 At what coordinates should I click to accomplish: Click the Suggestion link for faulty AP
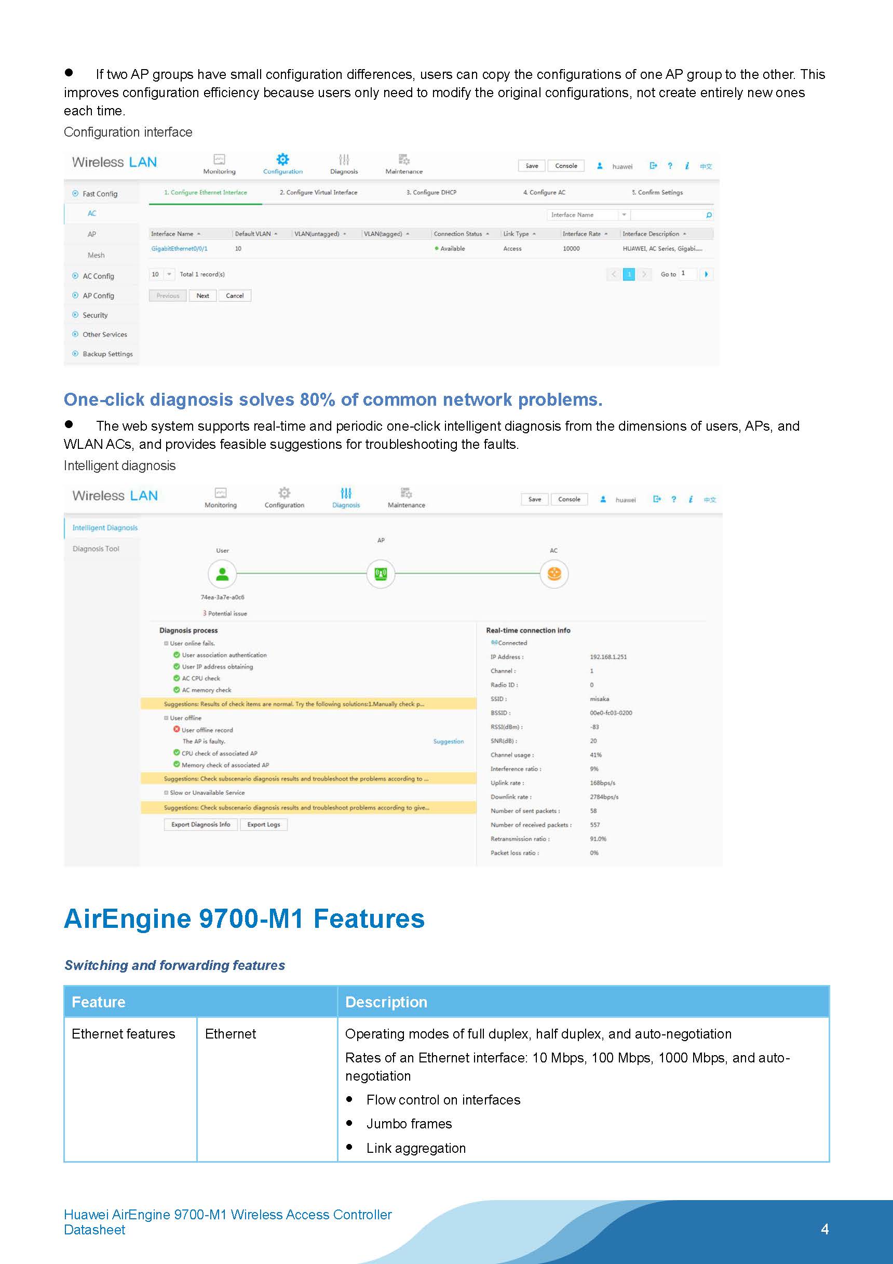tap(449, 741)
